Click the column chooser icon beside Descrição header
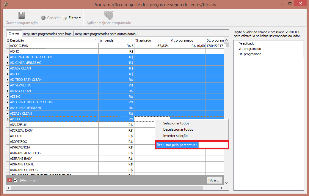The width and height of the screenshot is (309, 196). pos(8,40)
